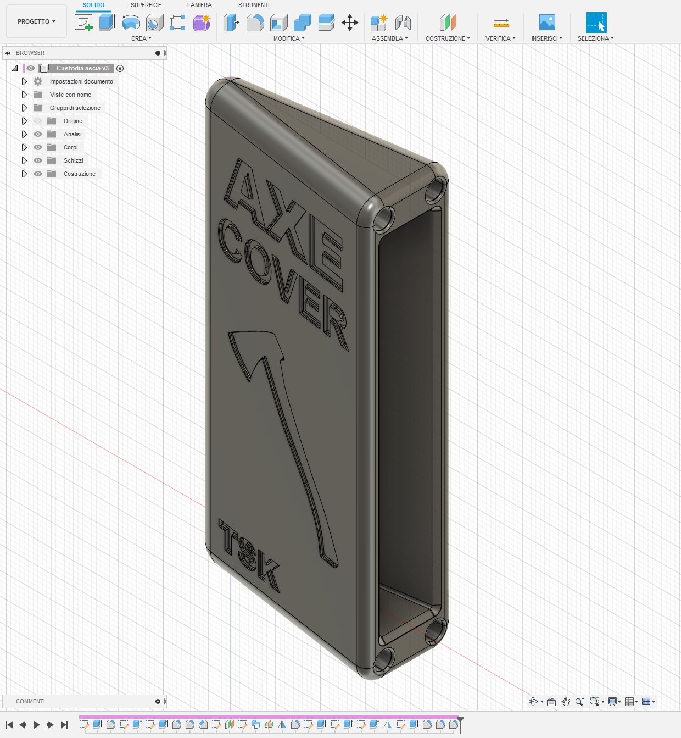Collapse the Browser panel with double-arrow icon
This screenshot has width=681, height=738.
[8, 53]
